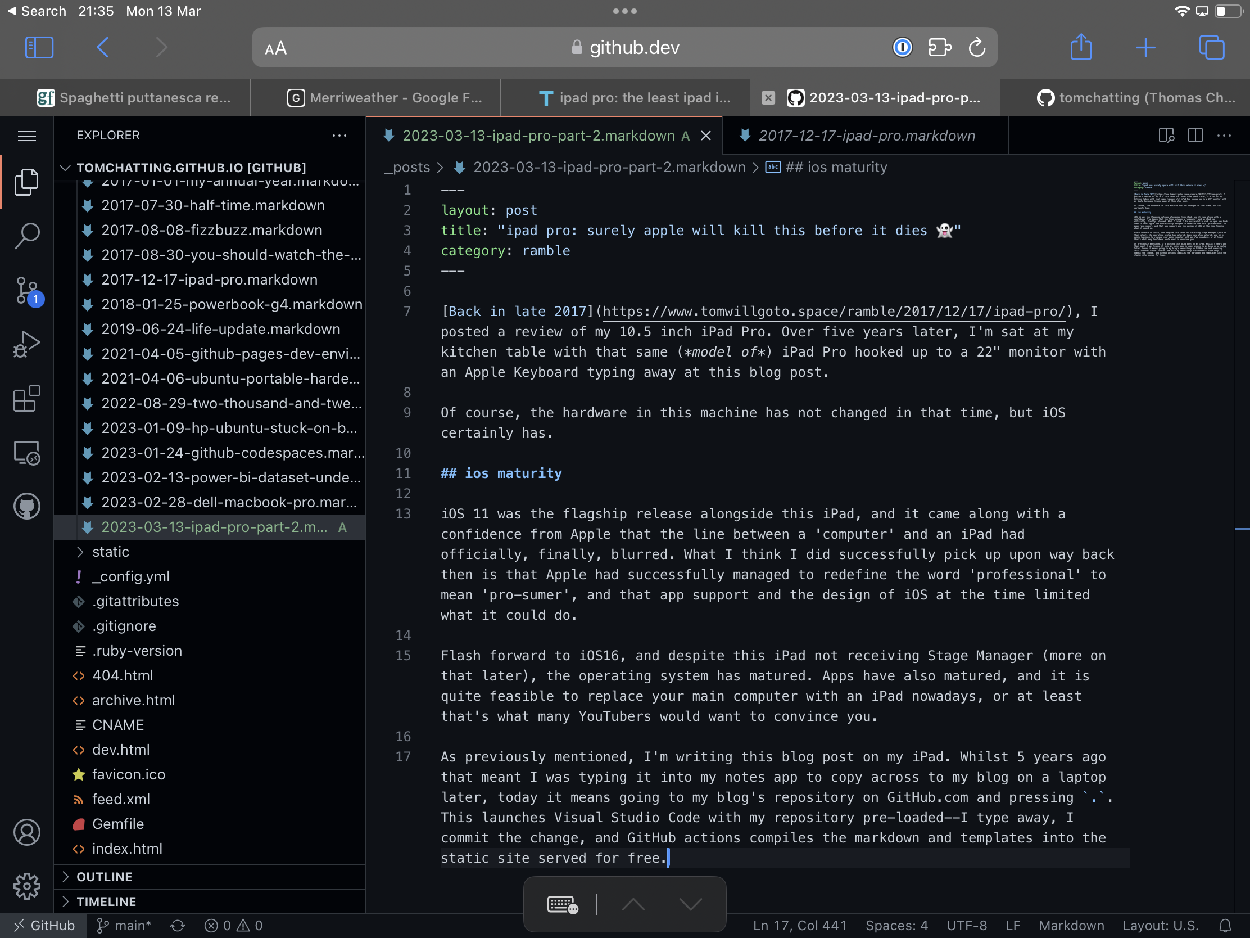This screenshot has width=1250, height=938.
Task: Open the Manage gear icon
Action: 26,886
